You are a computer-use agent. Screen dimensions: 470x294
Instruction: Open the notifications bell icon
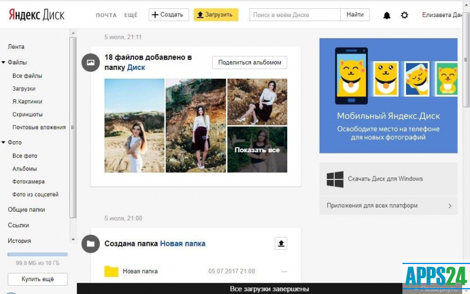tap(387, 15)
